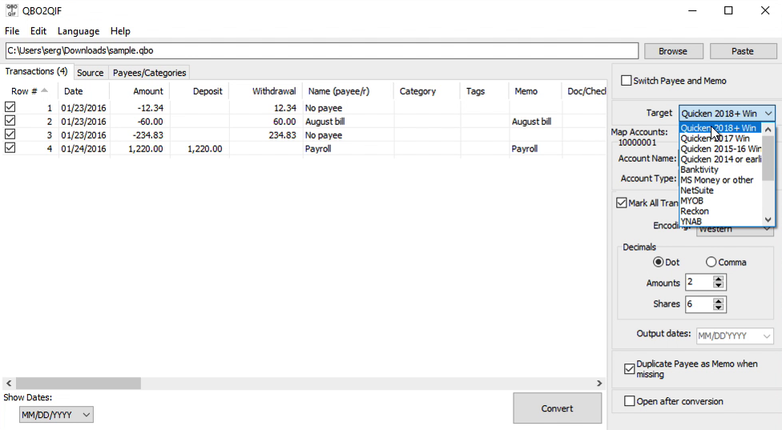Enable Switch Payee and Memo checkbox
The width and height of the screenshot is (782, 430).
coord(627,80)
